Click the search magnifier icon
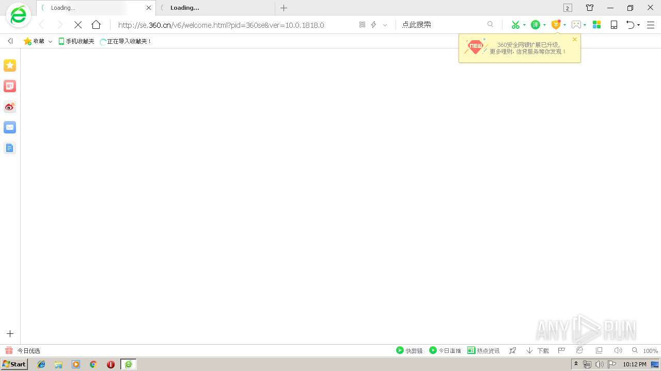 point(491,24)
